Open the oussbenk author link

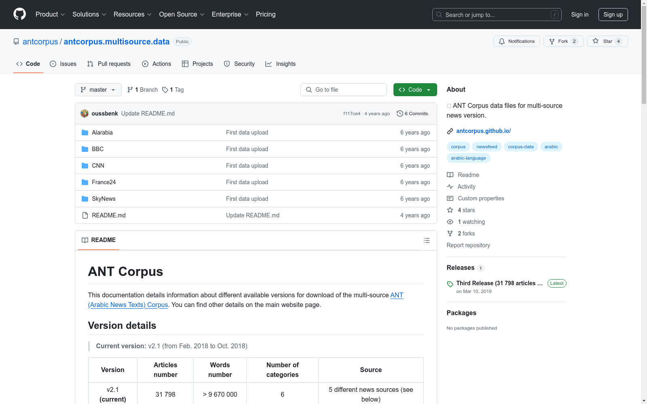(x=105, y=114)
